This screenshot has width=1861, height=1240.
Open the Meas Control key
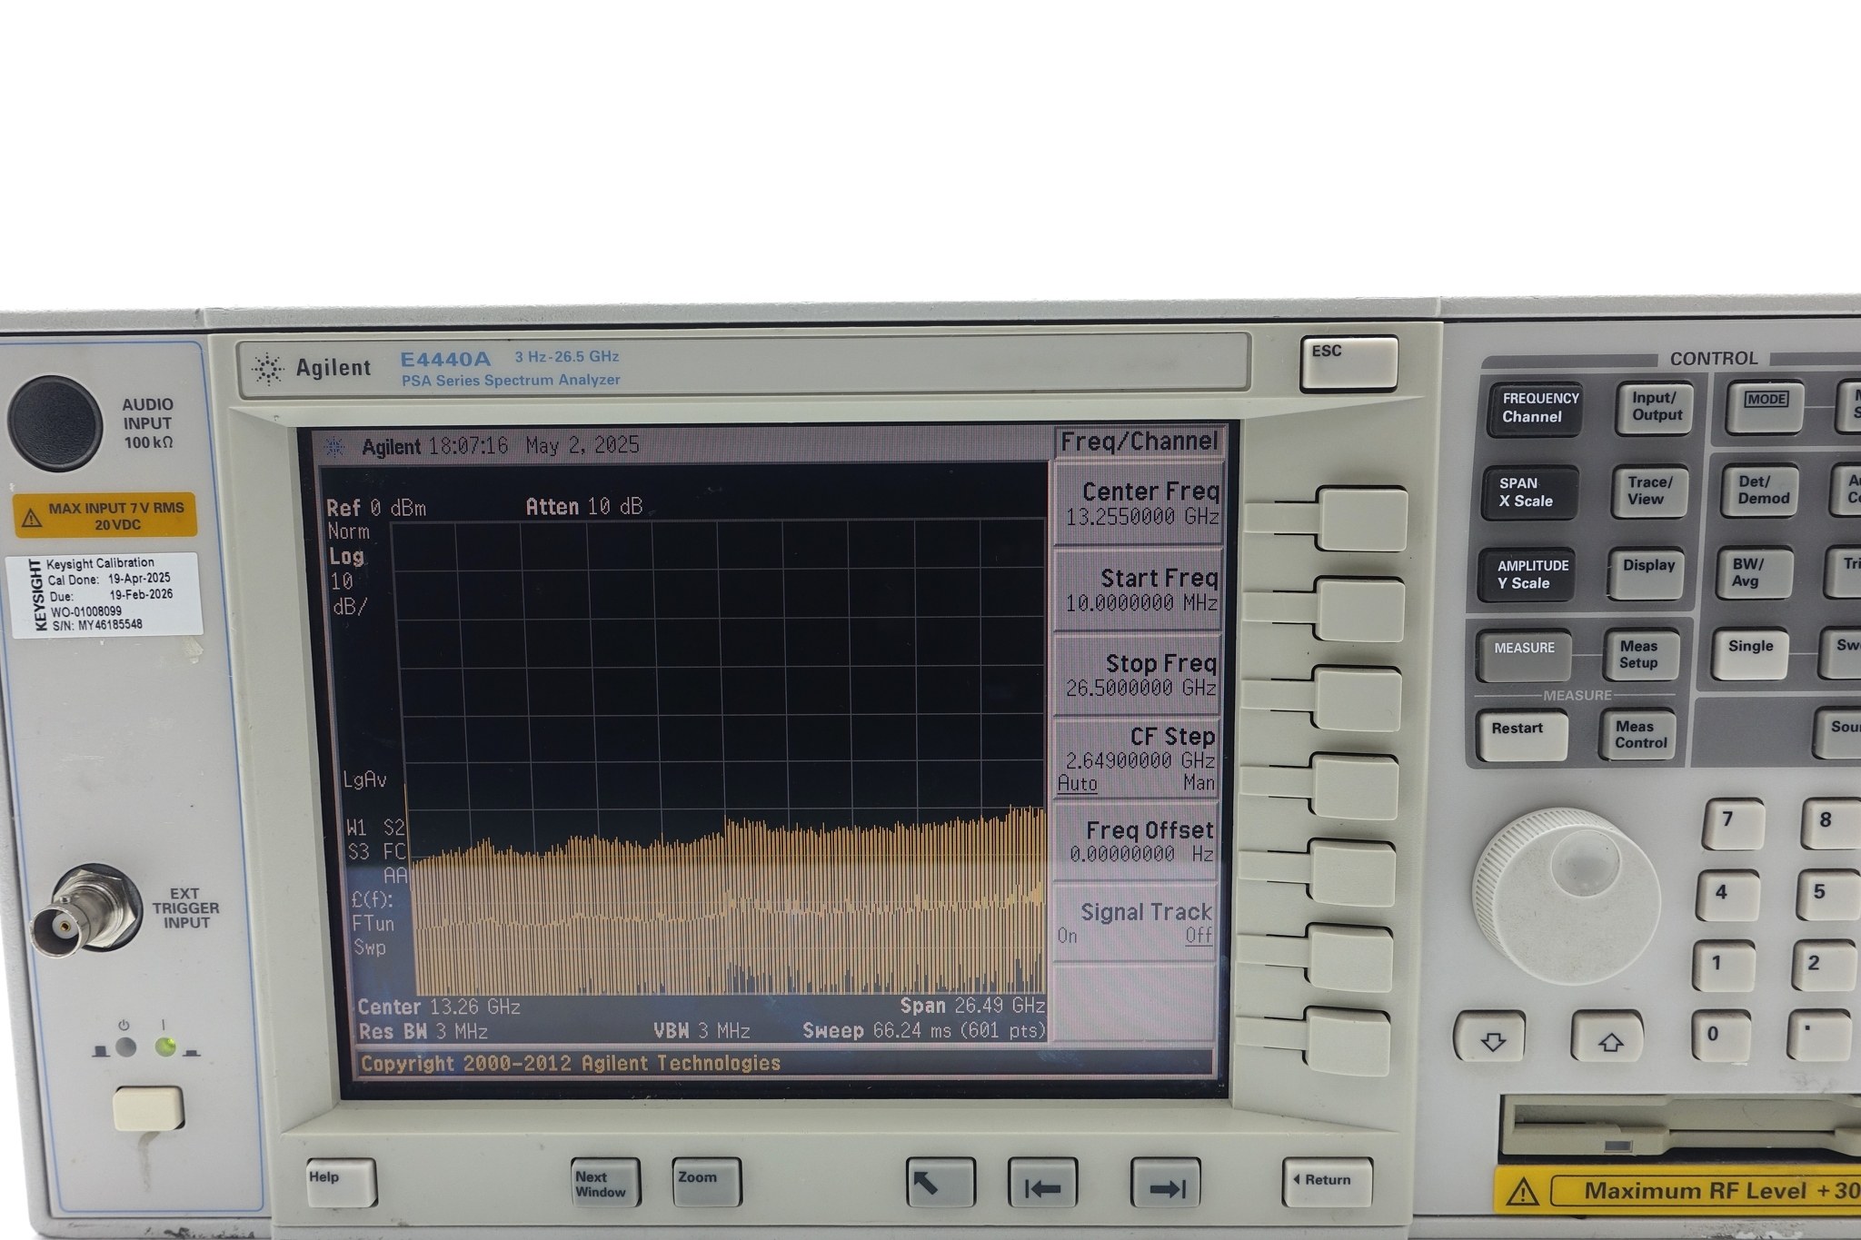(x=1638, y=735)
